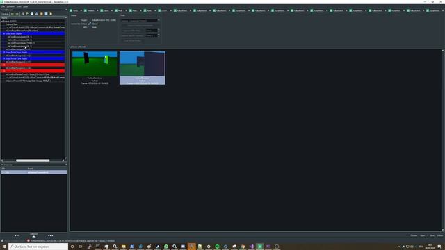Image resolution: width=445 pixels, height=250 pixels.
Task: Click the Capture After Delay spinner arrows
Action: click(x=159, y=31)
